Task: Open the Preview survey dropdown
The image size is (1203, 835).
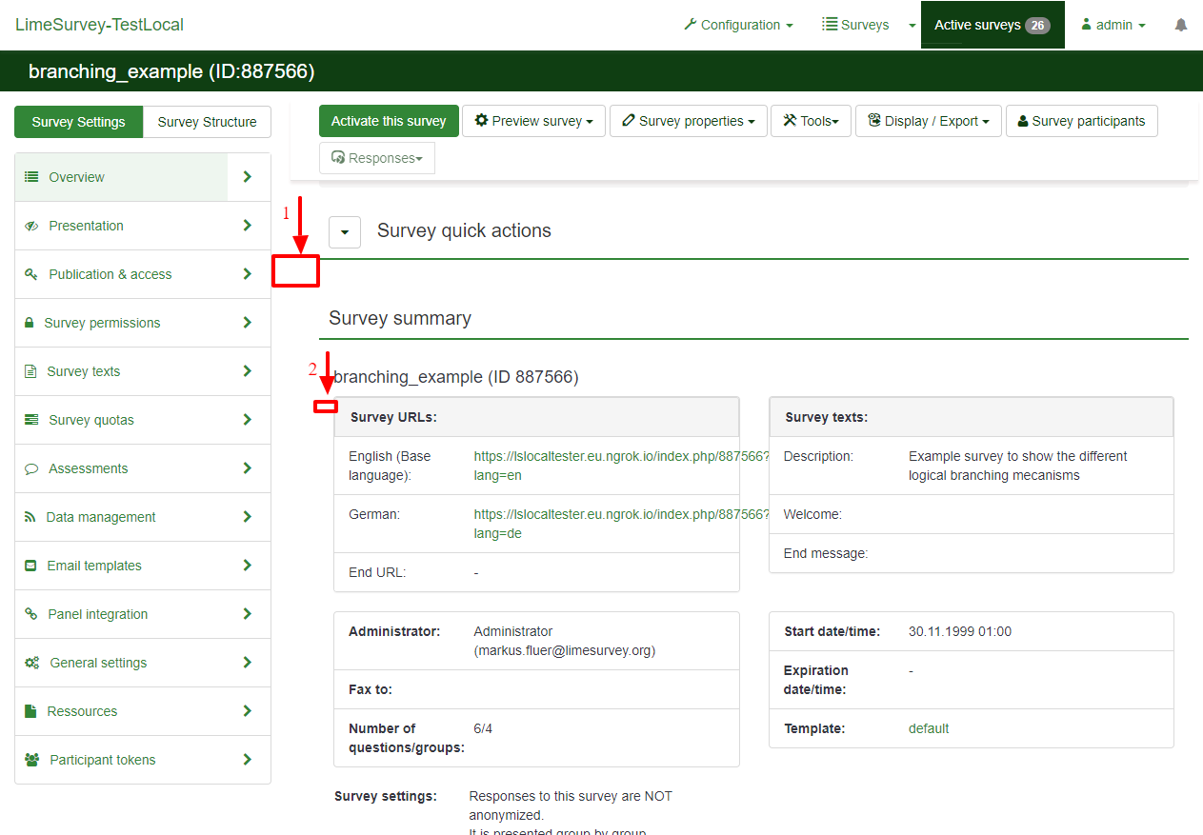Action: [x=533, y=121]
